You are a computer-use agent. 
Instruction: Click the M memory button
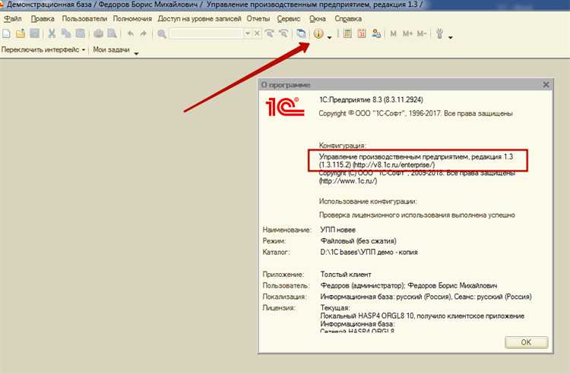394,33
